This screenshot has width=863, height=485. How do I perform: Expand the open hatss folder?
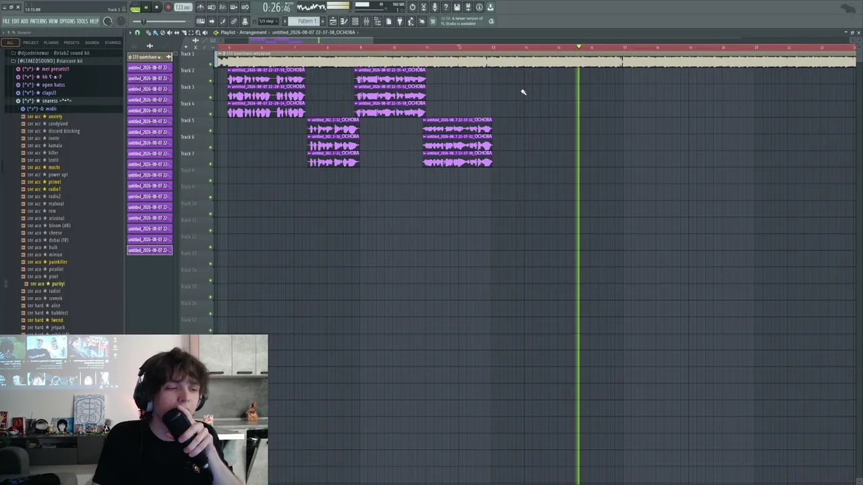point(41,85)
